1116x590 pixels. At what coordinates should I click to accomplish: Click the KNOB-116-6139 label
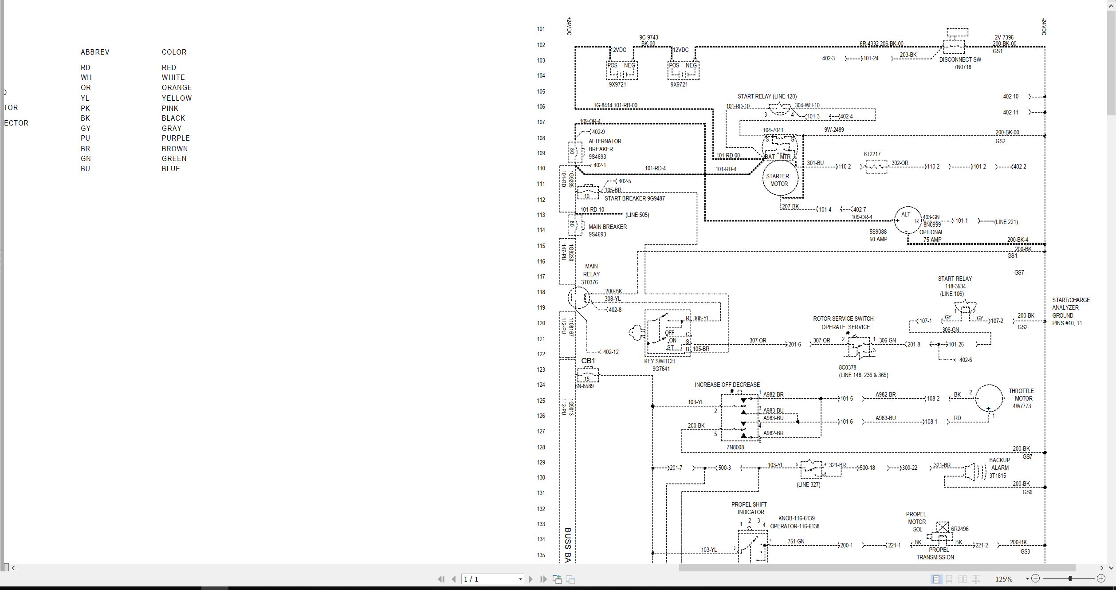(x=796, y=518)
